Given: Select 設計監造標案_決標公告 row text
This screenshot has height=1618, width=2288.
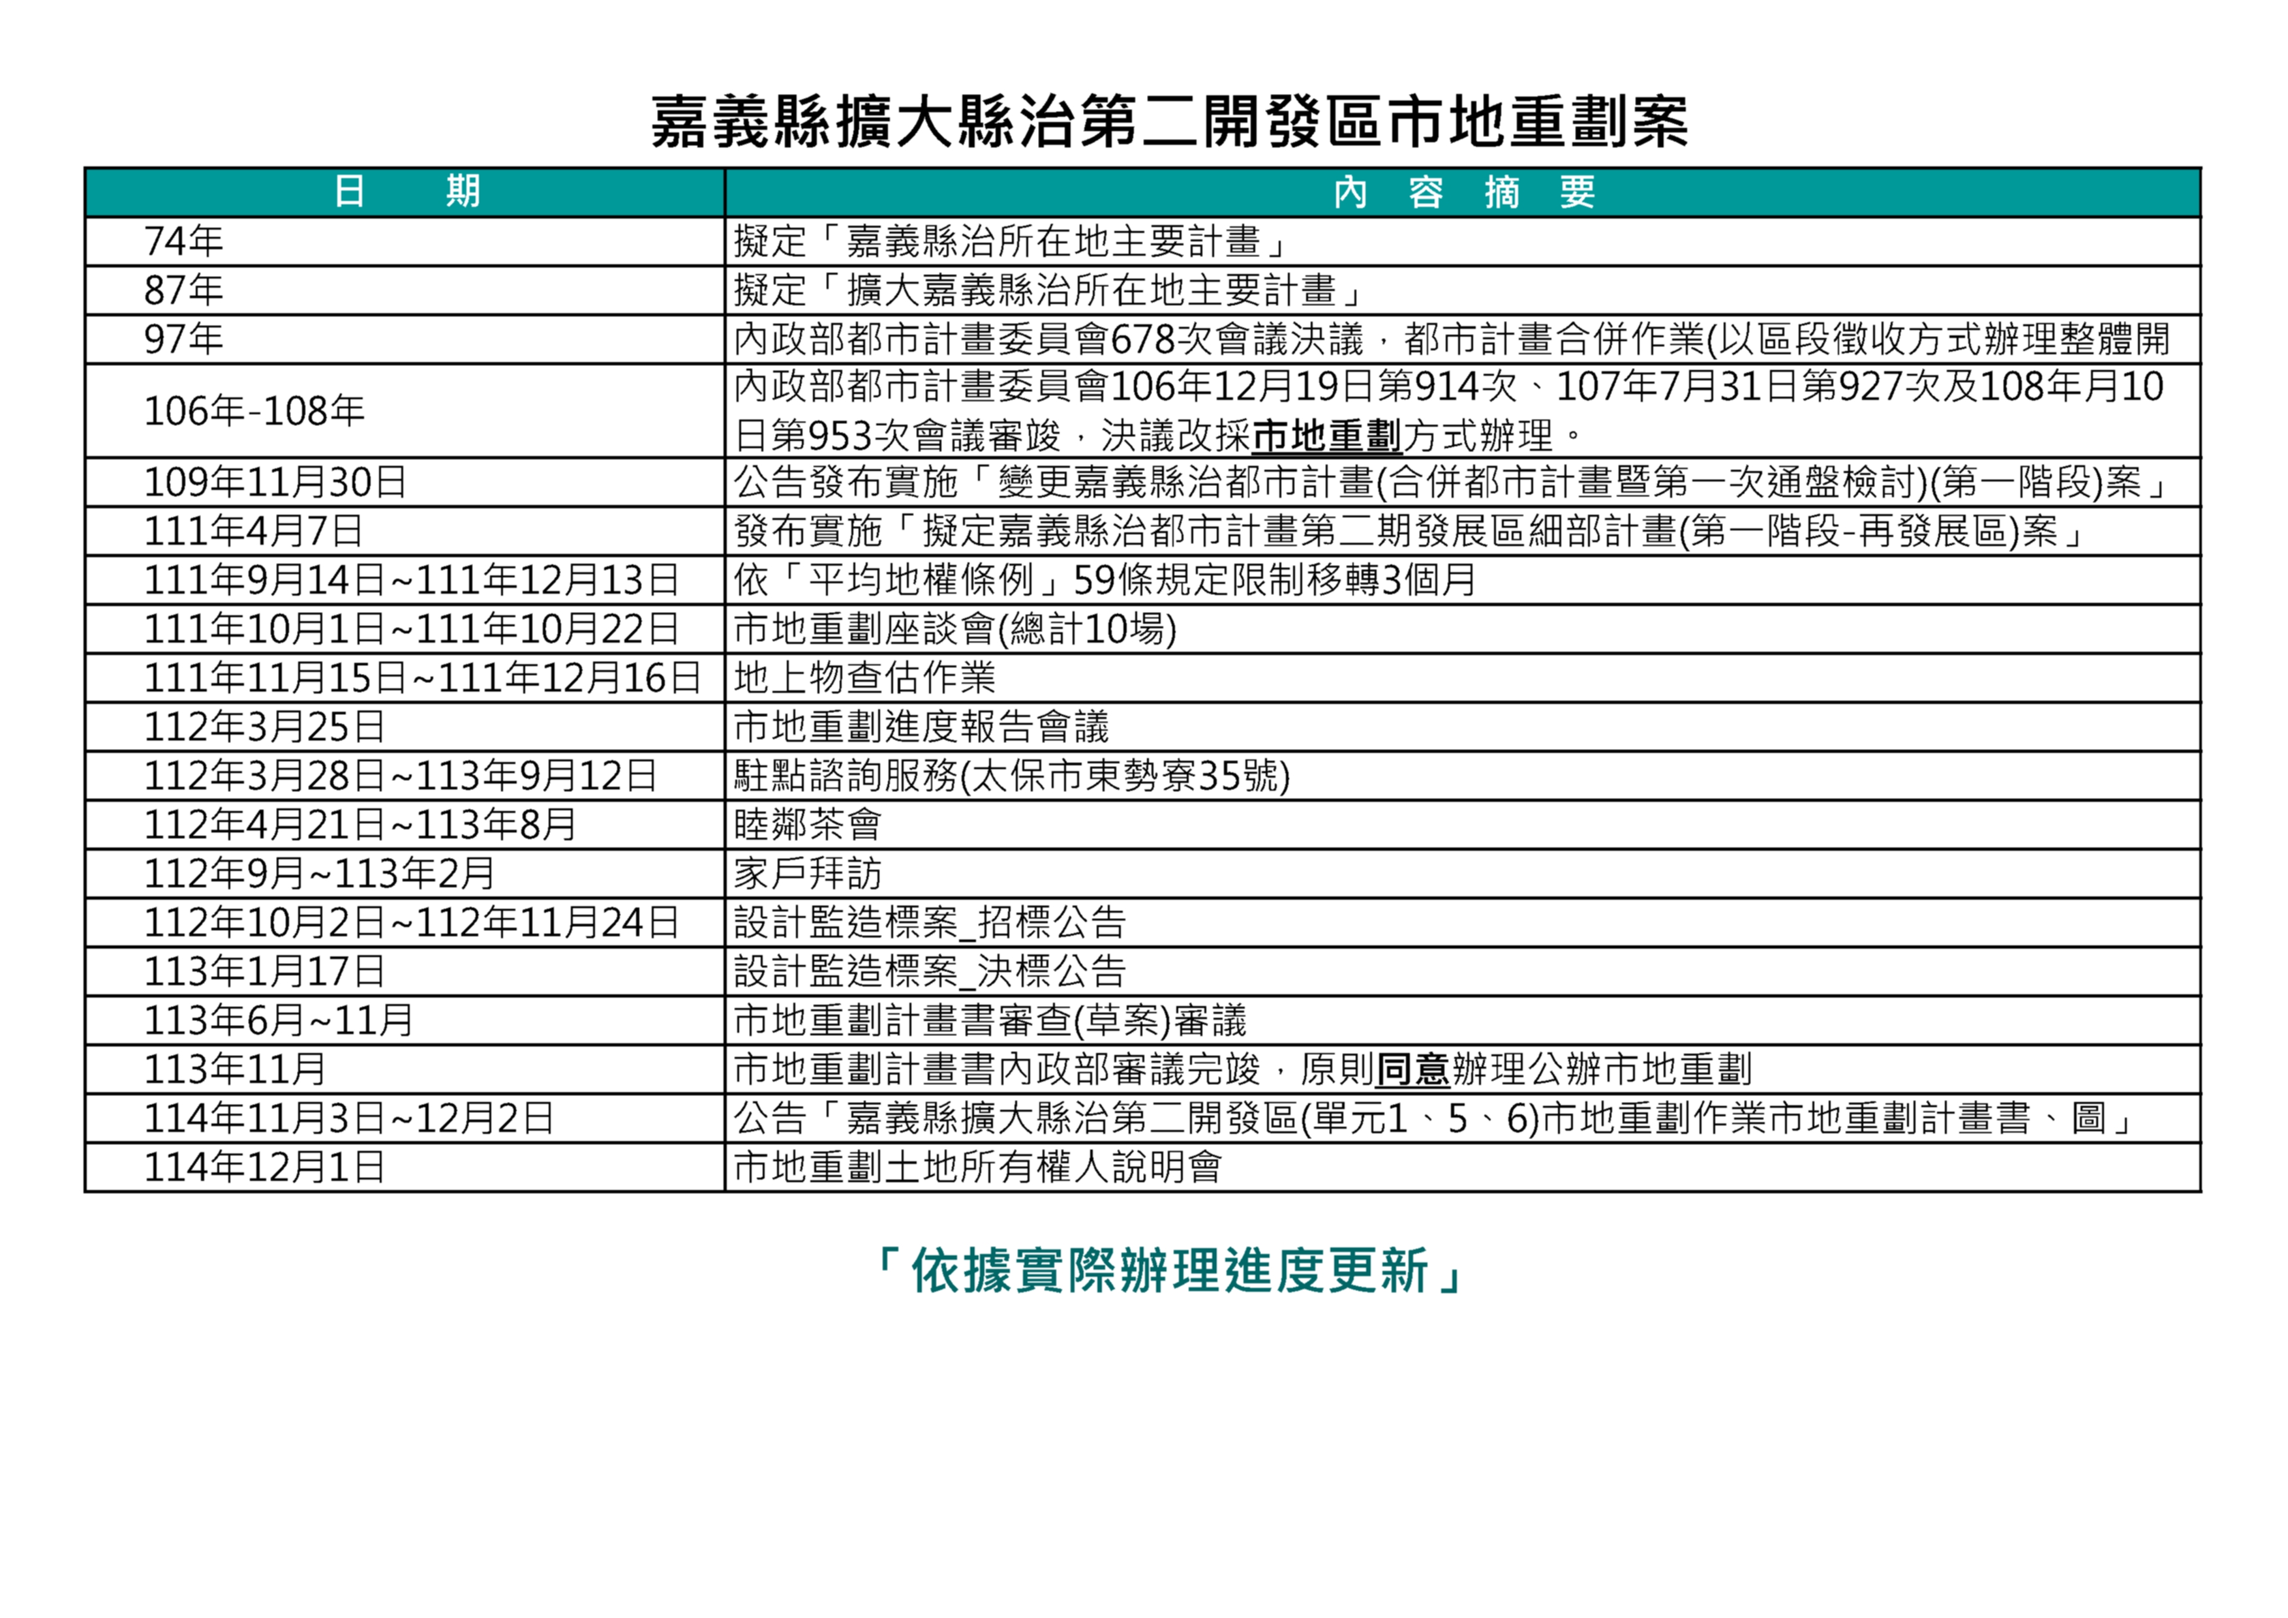Looking at the screenshot, I should (x=930, y=970).
